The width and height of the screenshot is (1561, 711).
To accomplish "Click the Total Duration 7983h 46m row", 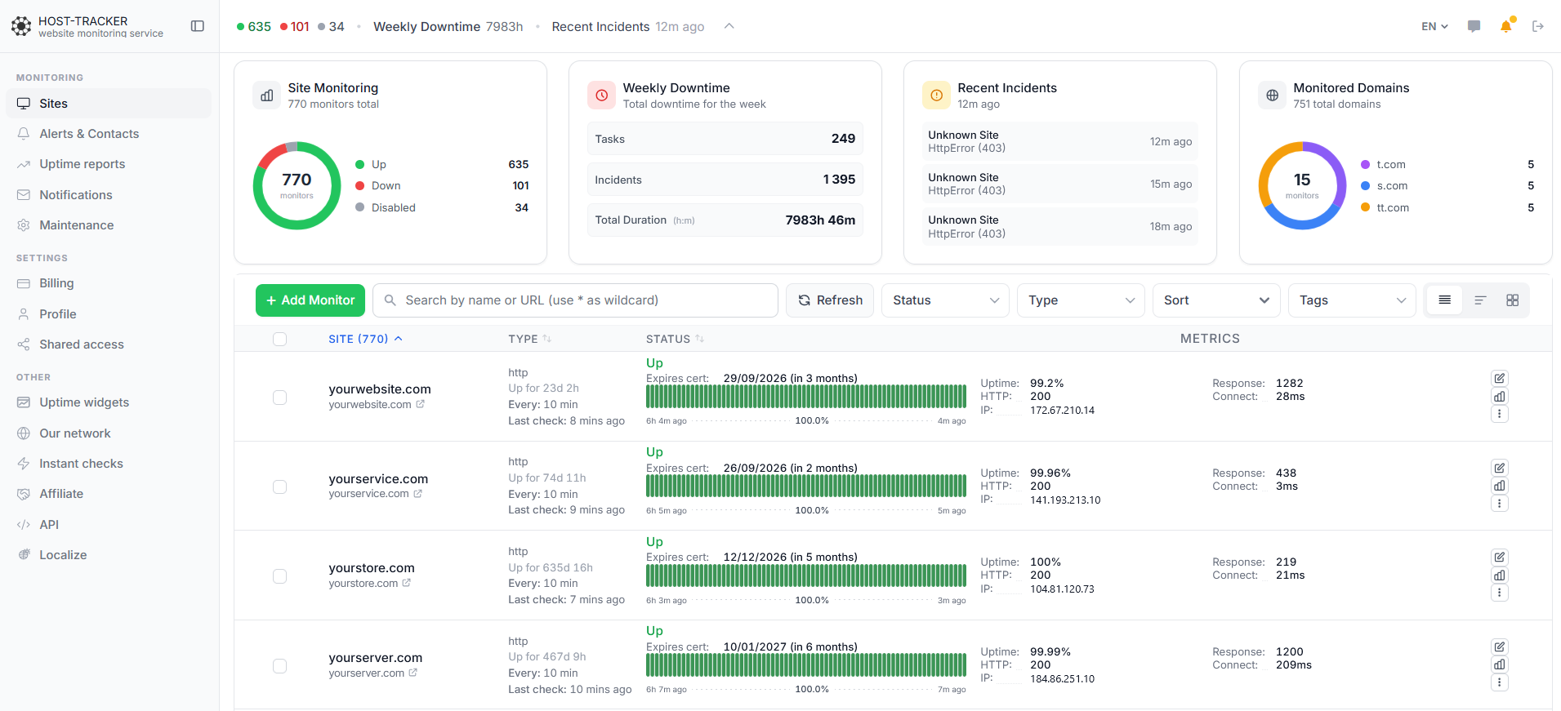I will click(x=725, y=220).
